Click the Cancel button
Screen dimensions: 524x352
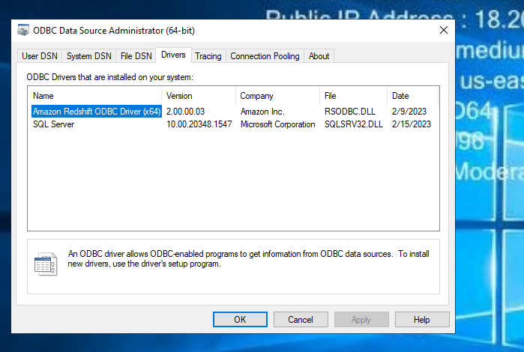[301, 320]
